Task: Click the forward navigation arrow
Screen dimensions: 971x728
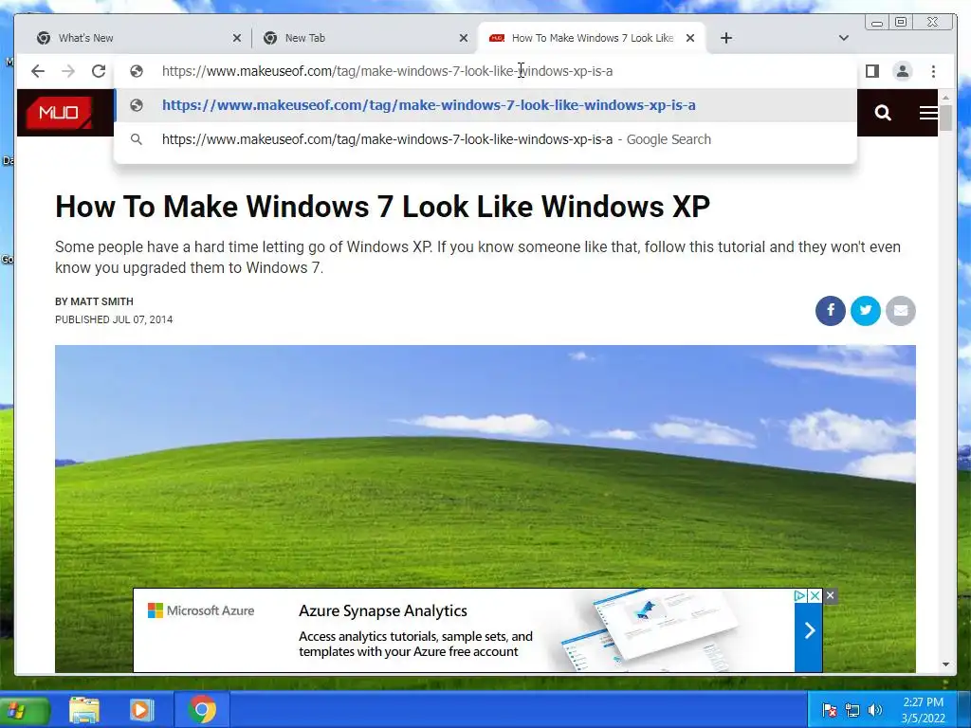Action: [x=68, y=71]
